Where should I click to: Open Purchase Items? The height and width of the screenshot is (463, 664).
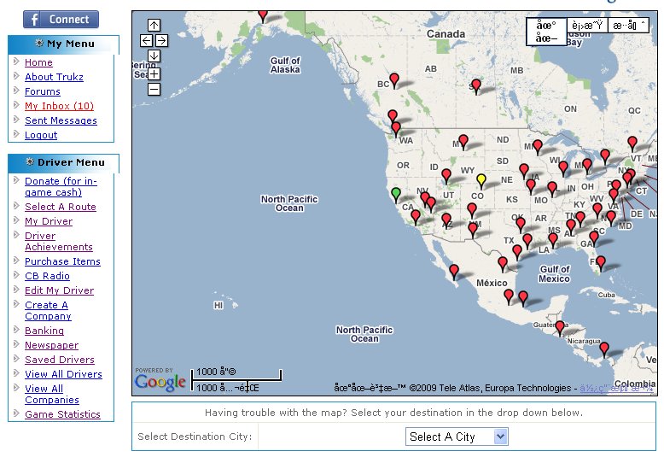[62, 261]
